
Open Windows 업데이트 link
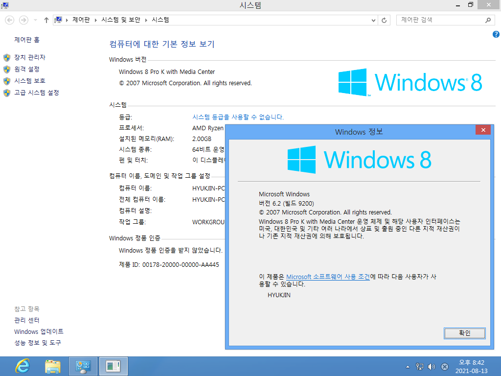tap(39, 331)
